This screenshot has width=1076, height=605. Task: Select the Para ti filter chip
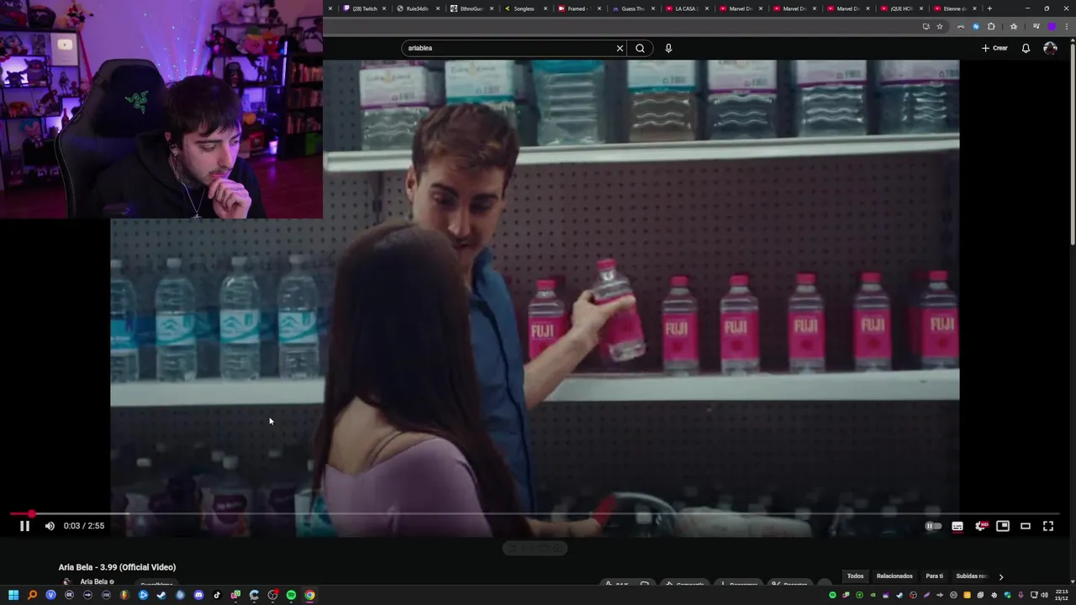[934, 576]
